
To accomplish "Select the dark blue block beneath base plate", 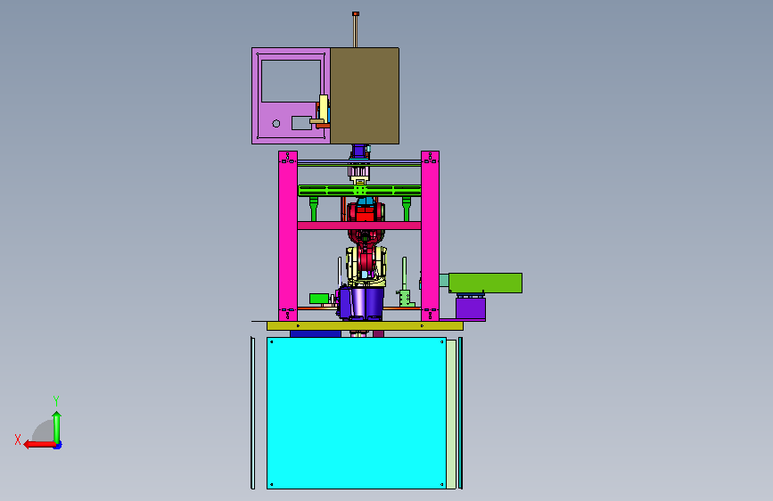I will tap(316, 333).
